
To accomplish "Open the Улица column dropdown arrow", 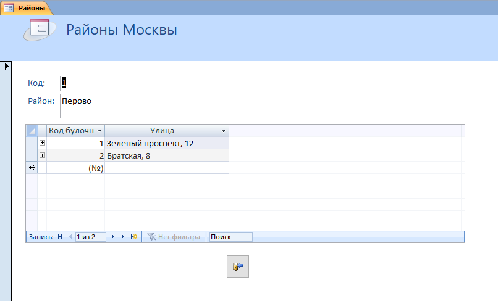I will pos(223,131).
